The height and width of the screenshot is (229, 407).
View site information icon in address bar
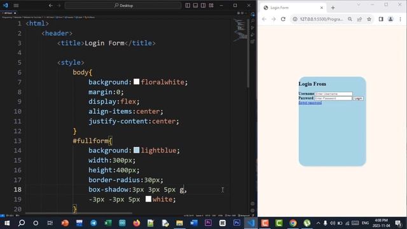coord(295,19)
